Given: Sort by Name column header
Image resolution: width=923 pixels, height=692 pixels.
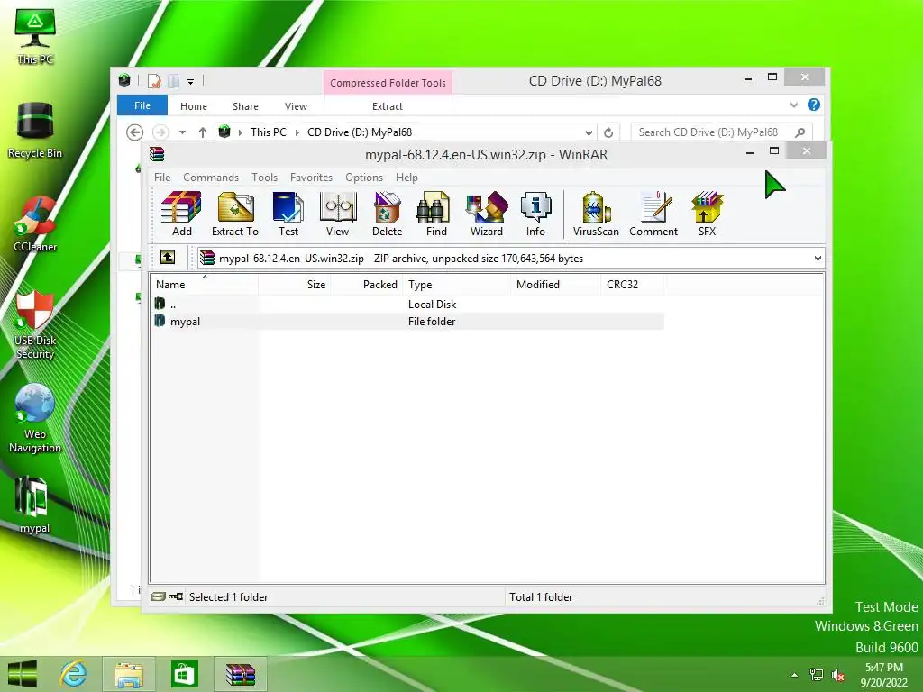Looking at the screenshot, I should coord(205,284).
